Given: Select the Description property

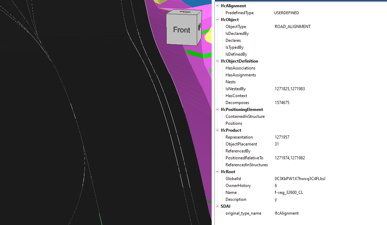Looking at the screenshot, I should pos(236,199).
